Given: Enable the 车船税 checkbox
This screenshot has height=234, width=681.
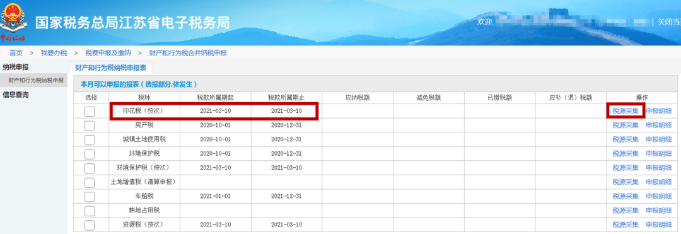Looking at the screenshot, I should tap(90, 196).
